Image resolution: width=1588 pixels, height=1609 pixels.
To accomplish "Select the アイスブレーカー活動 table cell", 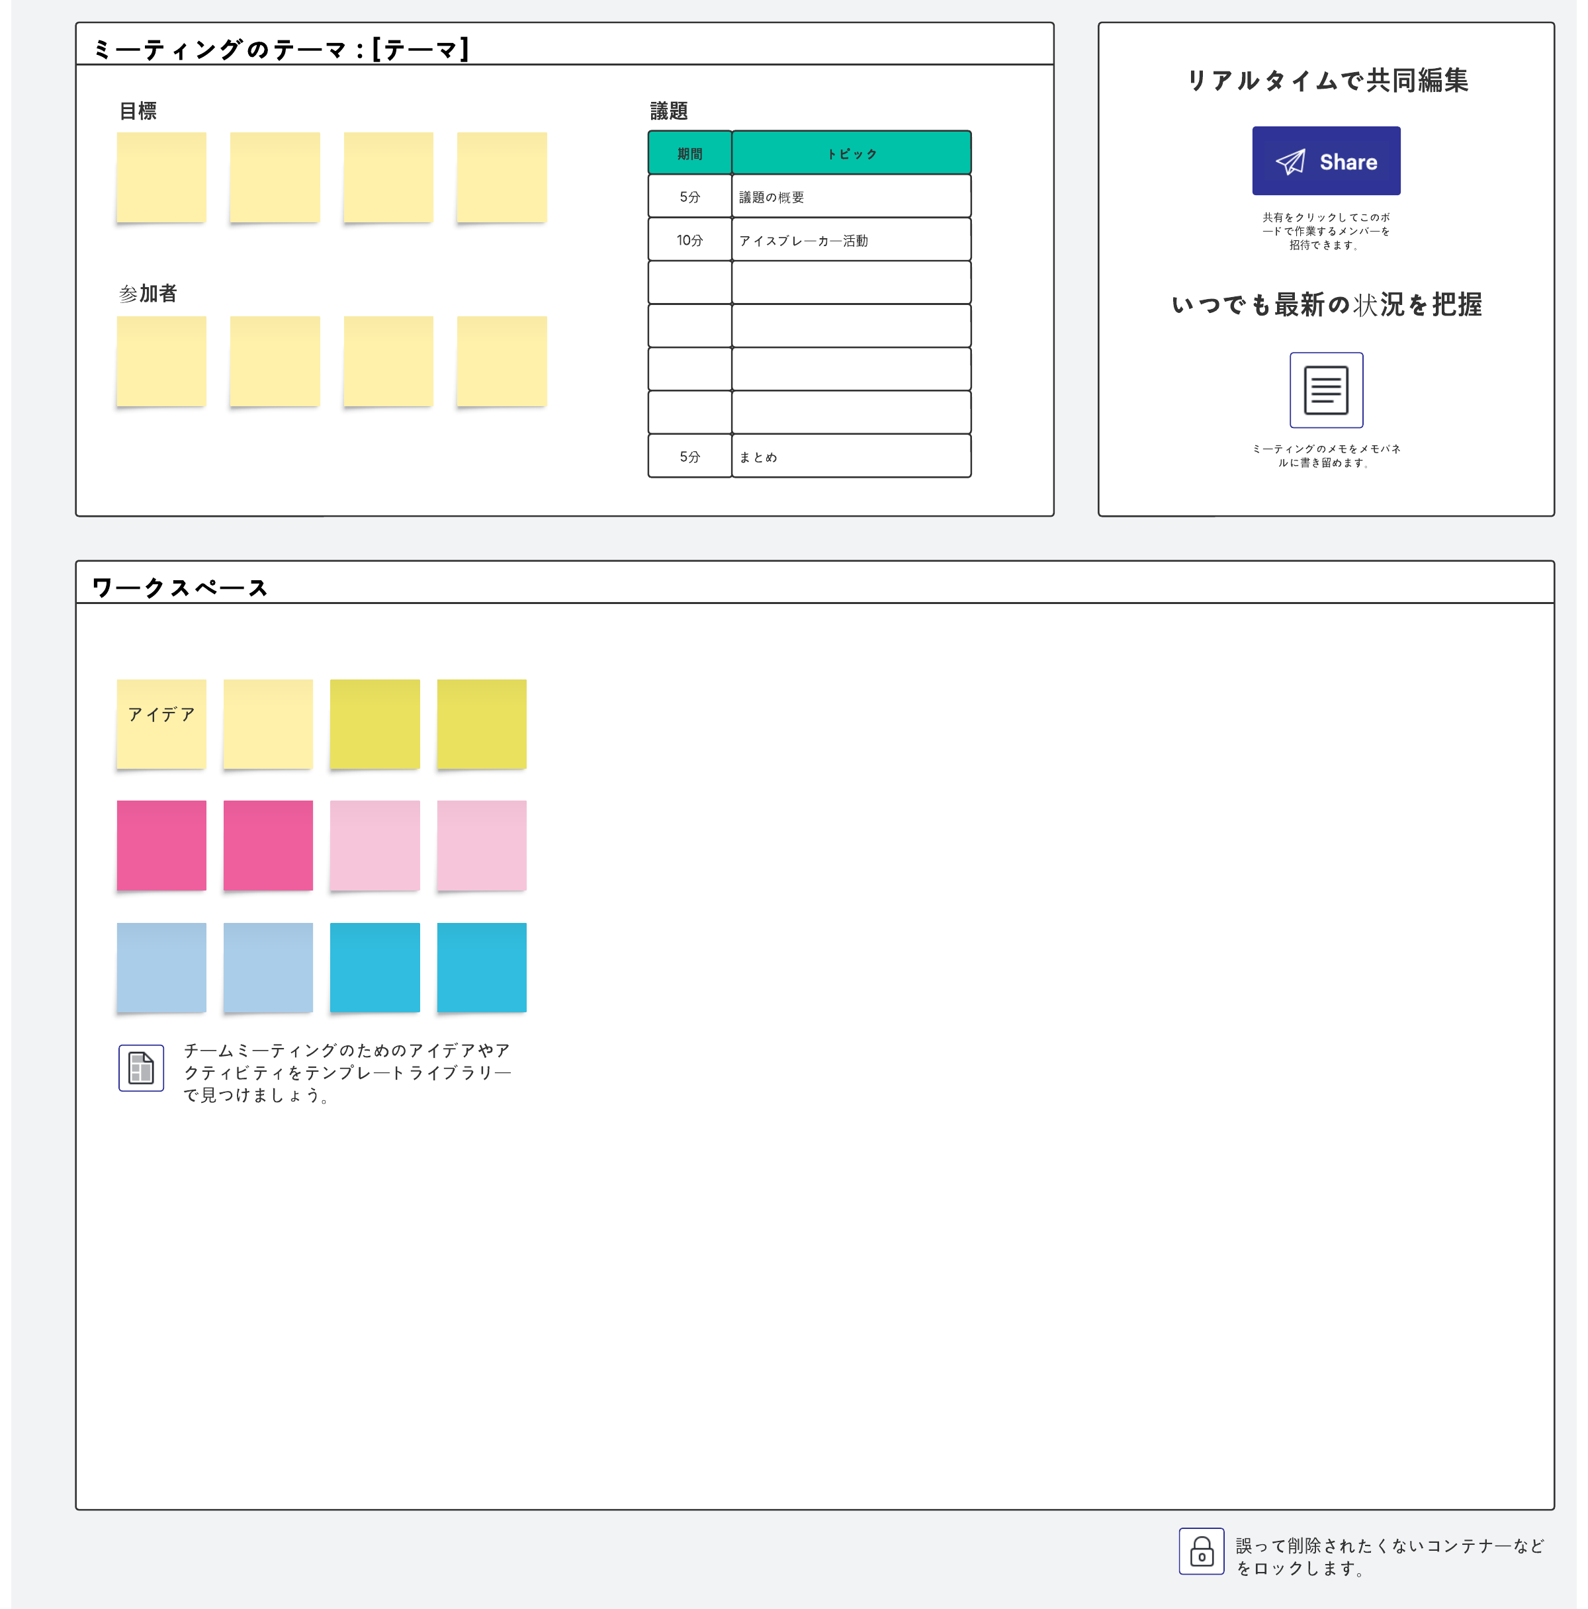I will click(850, 241).
